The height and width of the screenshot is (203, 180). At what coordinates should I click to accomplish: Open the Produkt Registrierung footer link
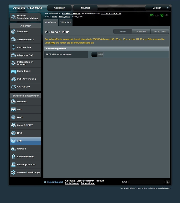pyautogui.click(x=84, y=182)
